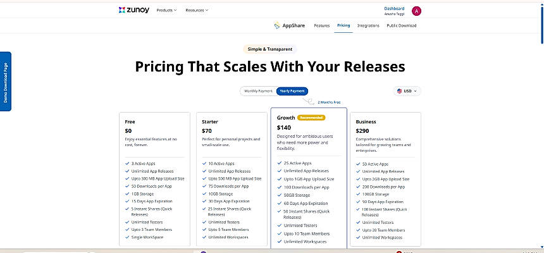Click '100GB Storage' in Business plan
This screenshot has height=253, width=544.
tap(375, 194)
